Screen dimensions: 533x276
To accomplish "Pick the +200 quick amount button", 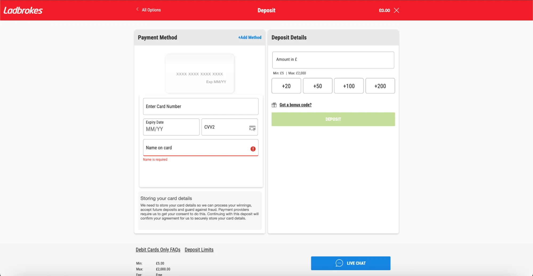I will pos(380,86).
